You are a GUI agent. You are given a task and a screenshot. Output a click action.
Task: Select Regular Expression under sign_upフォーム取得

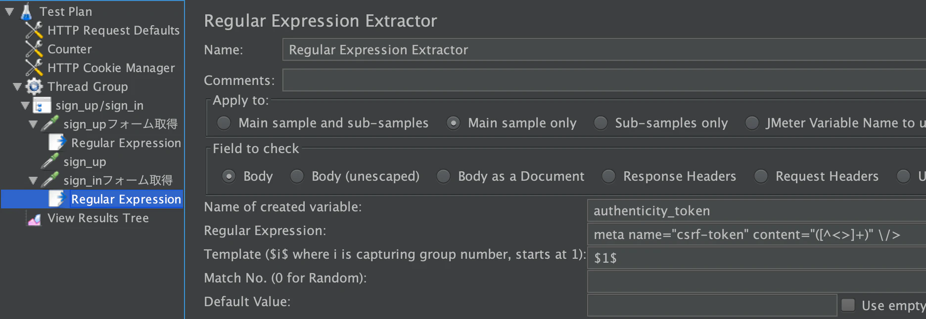tap(126, 143)
